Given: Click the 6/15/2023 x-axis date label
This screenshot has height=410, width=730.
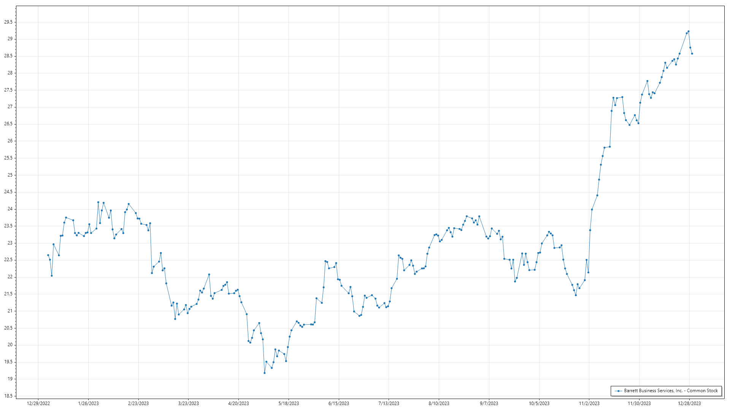Looking at the screenshot, I should pos(339,403).
